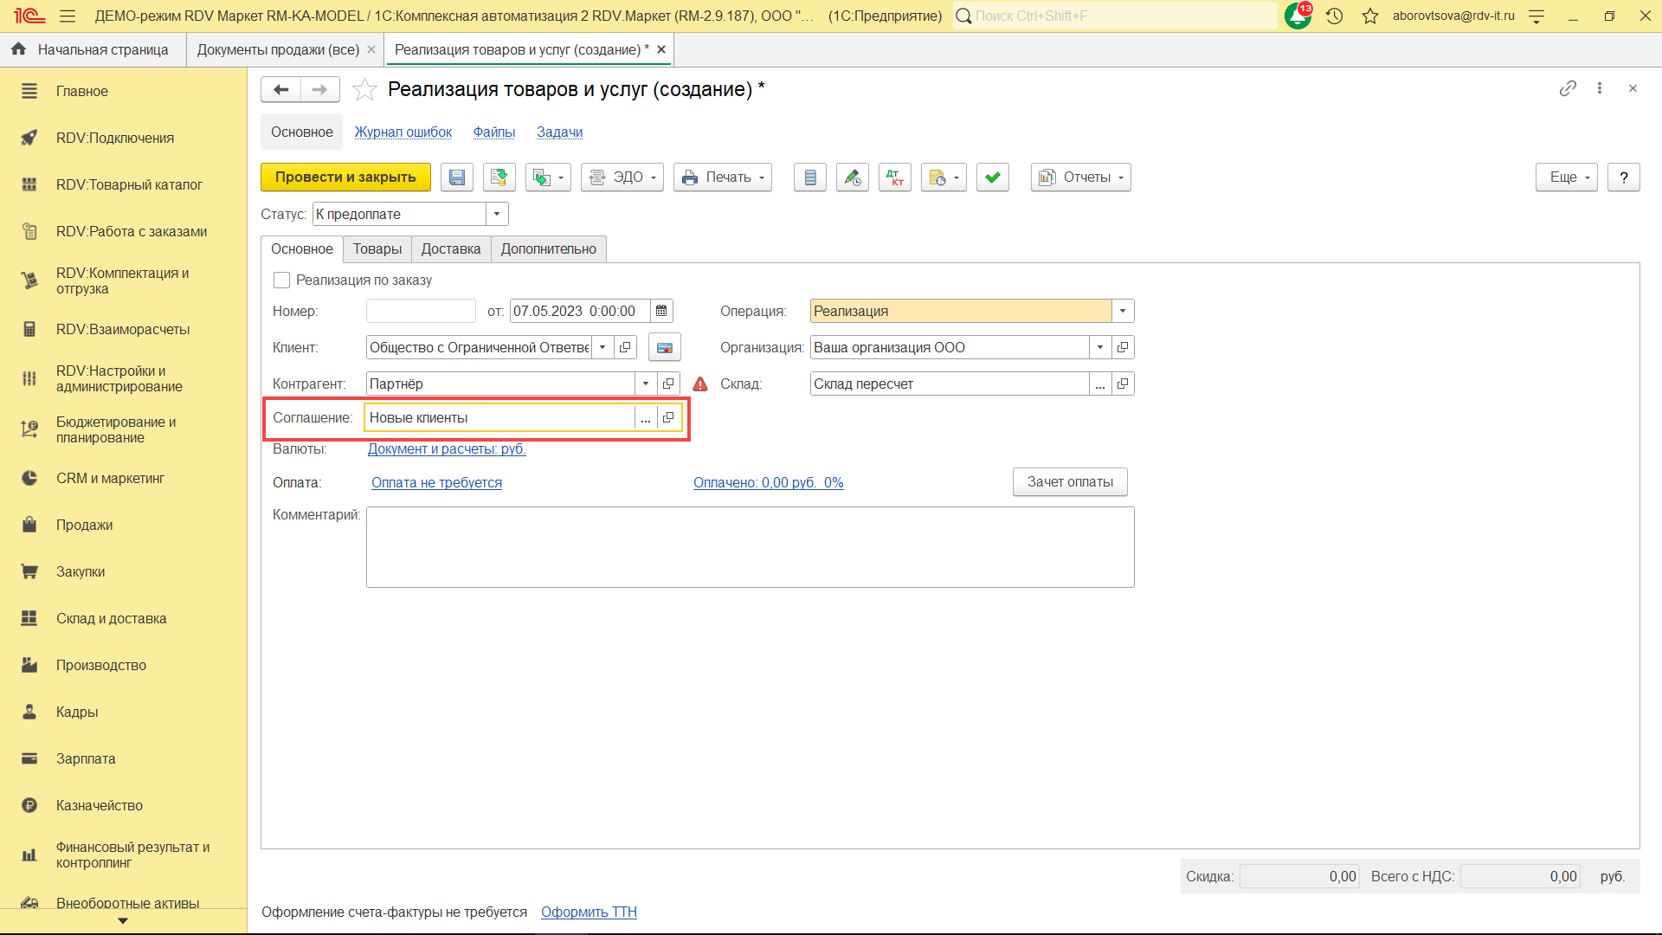
Task: Click the notifications bell with badge
Action: [x=1298, y=16]
